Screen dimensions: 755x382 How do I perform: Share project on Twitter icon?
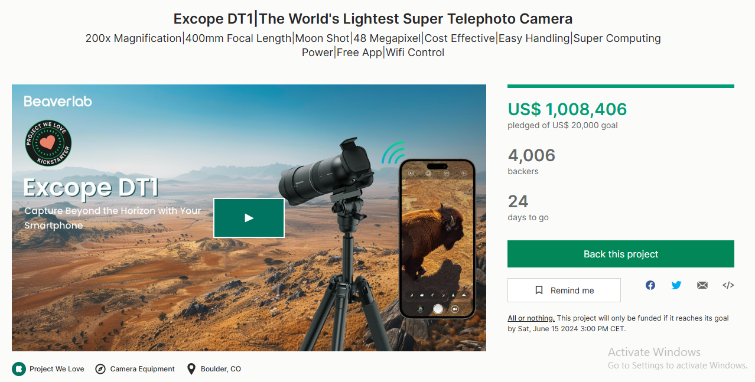676,285
